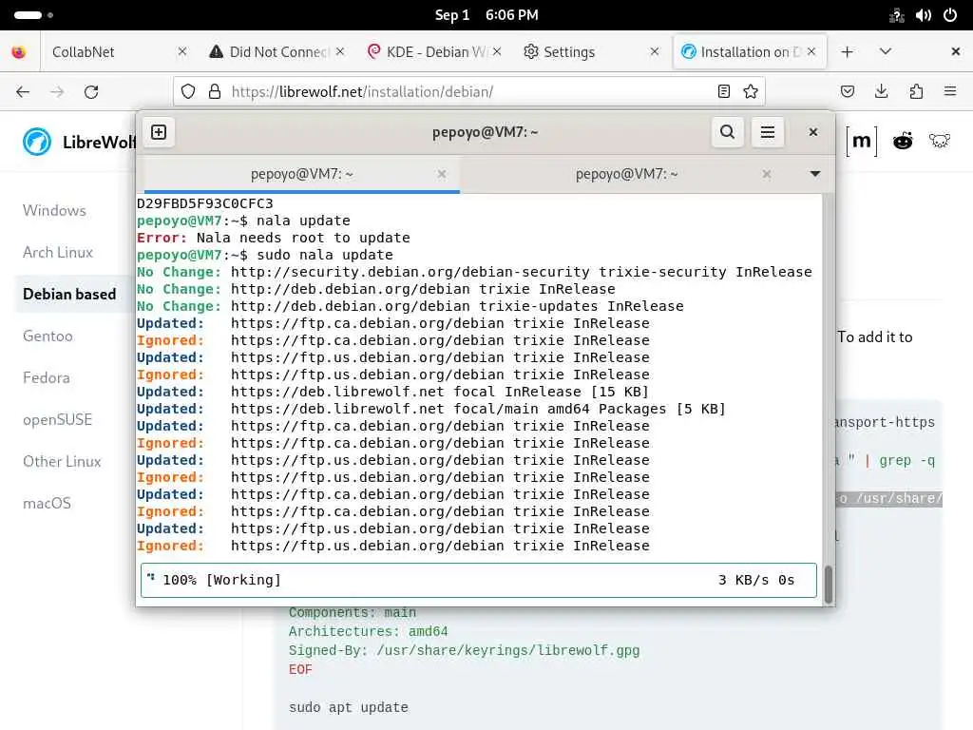
Task: Open the power icon in the top bar
Action: point(950,15)
